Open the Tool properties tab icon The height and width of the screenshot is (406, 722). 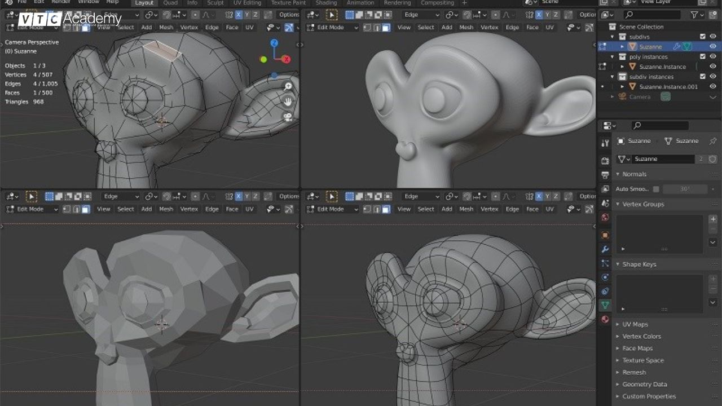click(605, 143)
